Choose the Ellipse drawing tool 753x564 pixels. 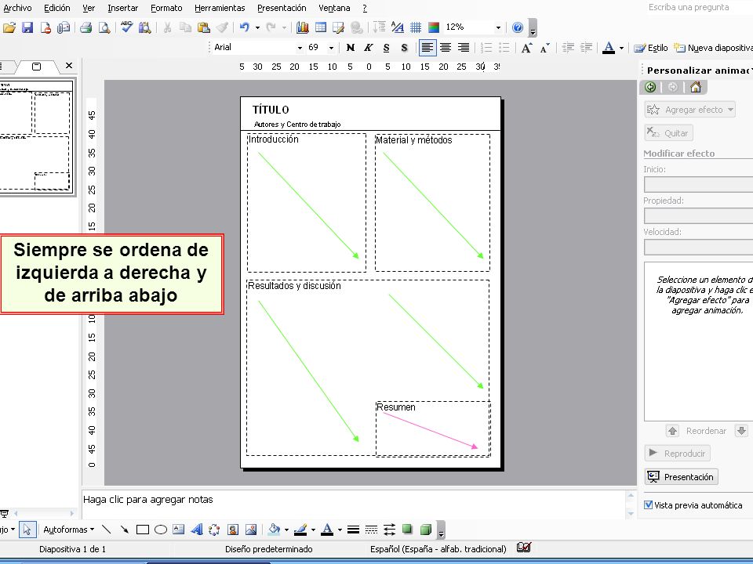tap(161, 530)
